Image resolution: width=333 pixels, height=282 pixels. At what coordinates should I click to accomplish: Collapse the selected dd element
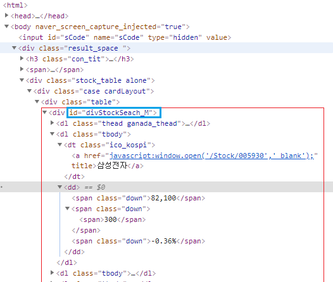coord(60,187)
